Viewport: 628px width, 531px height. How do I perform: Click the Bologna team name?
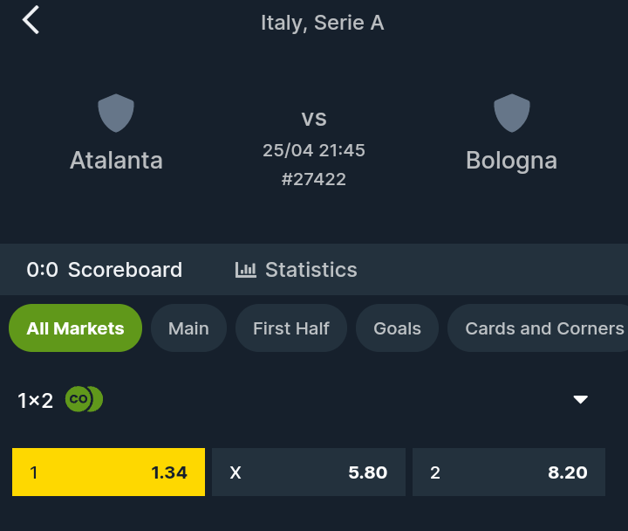511,162
